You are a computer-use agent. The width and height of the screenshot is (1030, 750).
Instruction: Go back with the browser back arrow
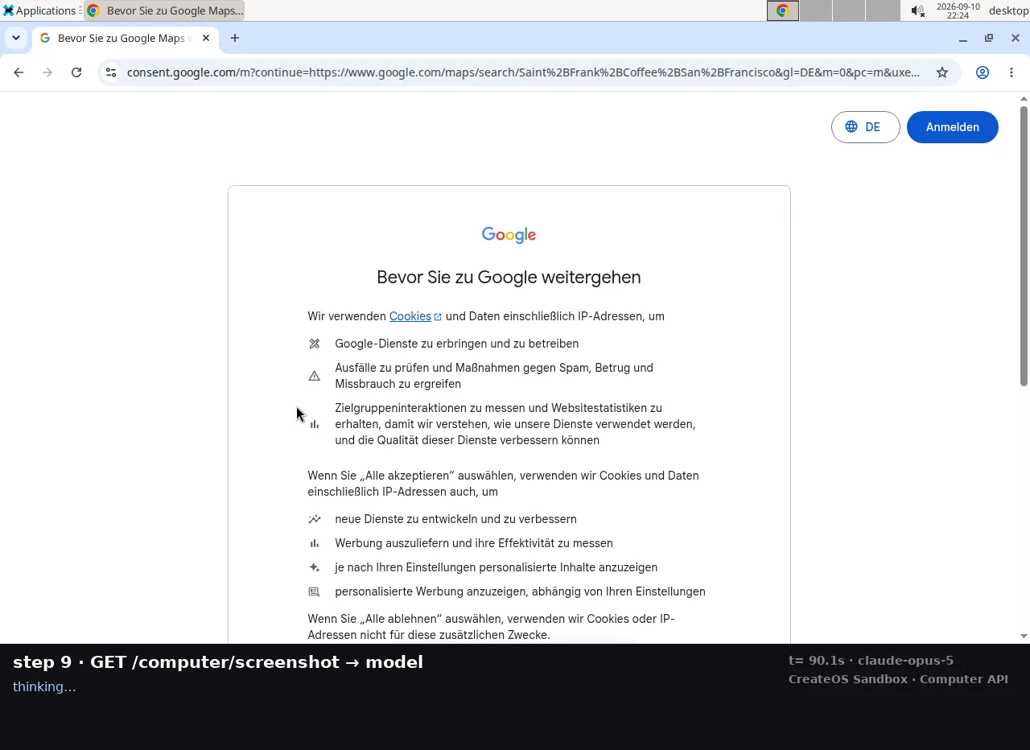[x=19, y=72]
